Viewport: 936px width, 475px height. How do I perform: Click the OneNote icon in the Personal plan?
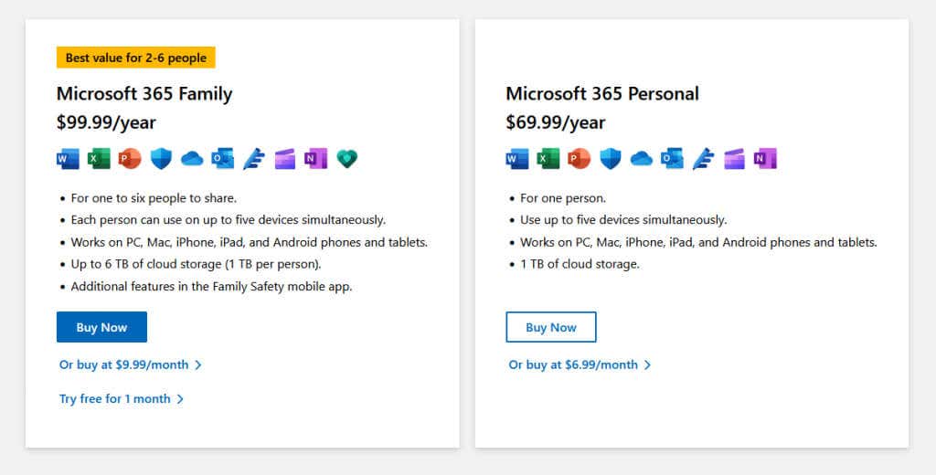(765, 159)
